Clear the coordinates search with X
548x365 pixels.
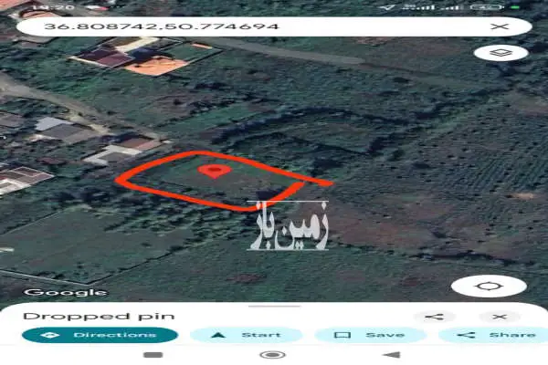point(500,26)
